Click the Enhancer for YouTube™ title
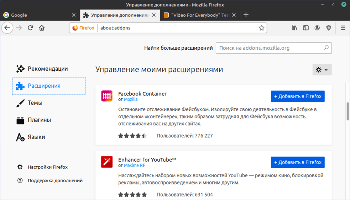The width and height of the screenshot is (350, 200). (147, 160)
